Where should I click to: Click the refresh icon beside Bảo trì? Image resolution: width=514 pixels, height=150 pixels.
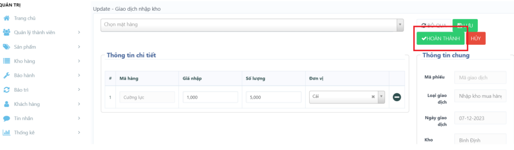pos(6,90)
